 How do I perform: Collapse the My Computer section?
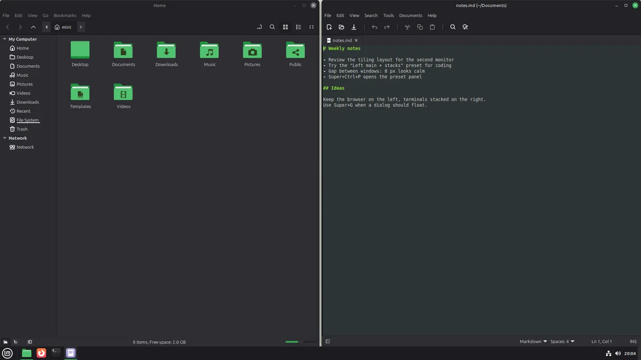point(4,39)
